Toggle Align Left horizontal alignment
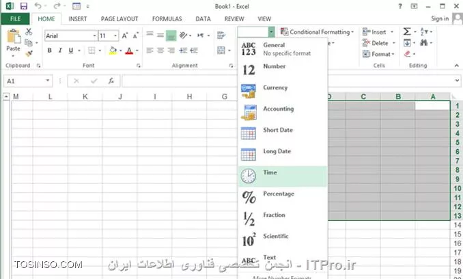463x279 pixels. pyautogui.click(x=150, y=51)
